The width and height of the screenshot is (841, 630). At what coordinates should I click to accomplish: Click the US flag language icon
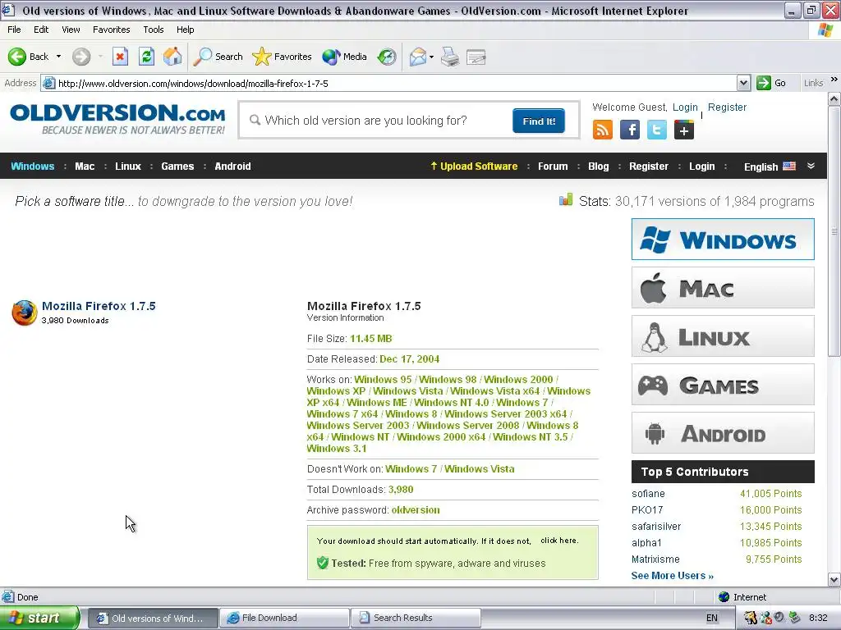coord(789,166)
